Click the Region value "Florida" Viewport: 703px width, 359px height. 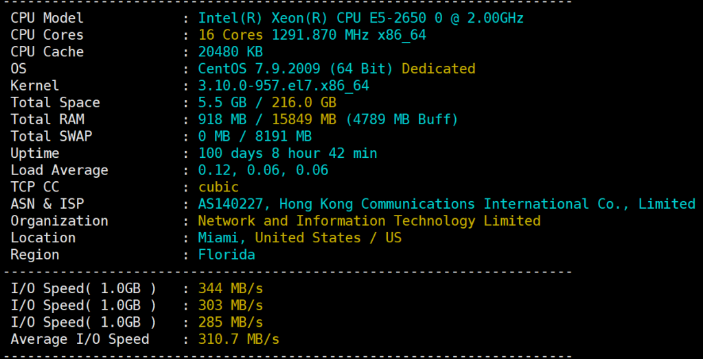[x=227, y=255]
